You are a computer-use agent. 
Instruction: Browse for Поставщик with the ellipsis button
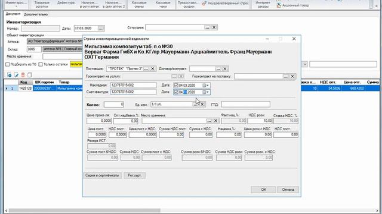click(x=146, y=69)
